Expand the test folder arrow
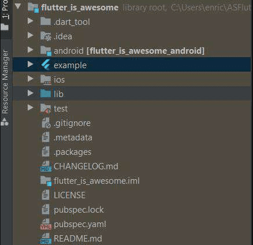This screenshot has width=253, height=245. coord(30,107)
